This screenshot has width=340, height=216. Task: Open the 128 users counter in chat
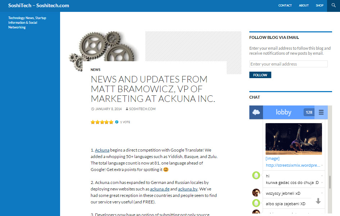[x=309, y=112]
